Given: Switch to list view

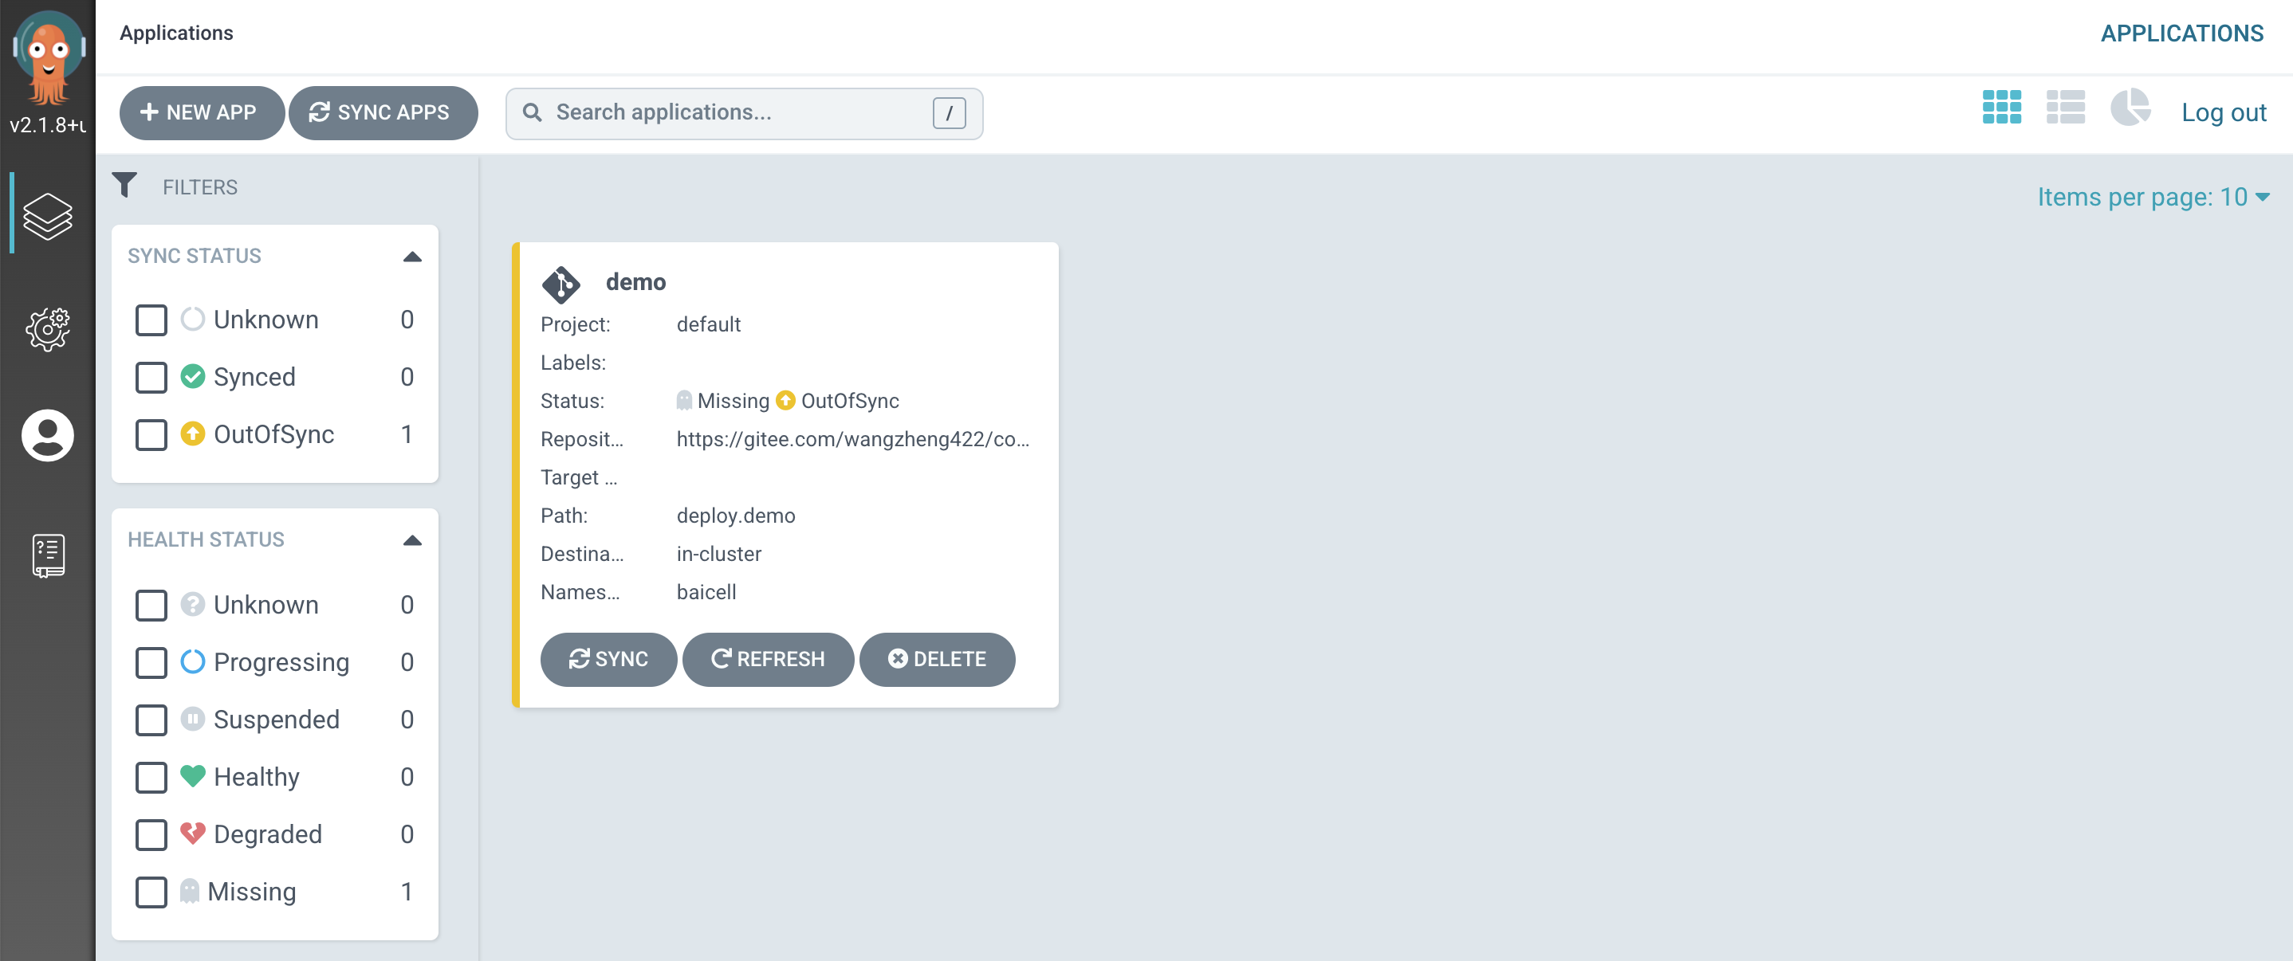Looking at the screenshot, I should tap(2065, 108).
